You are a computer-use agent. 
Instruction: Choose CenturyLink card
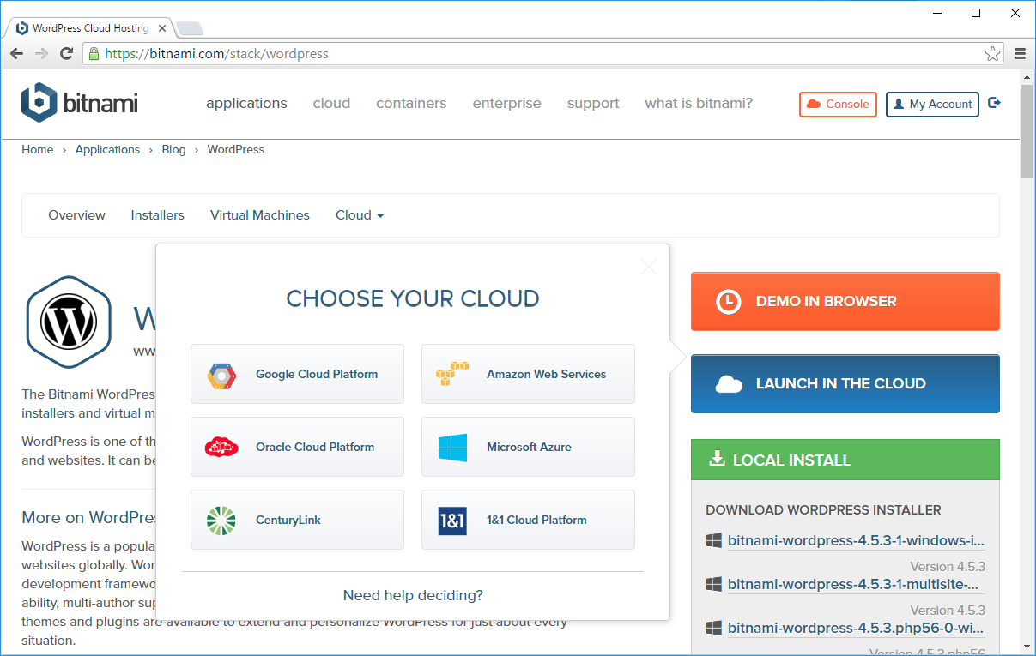(x=297, y=520)
